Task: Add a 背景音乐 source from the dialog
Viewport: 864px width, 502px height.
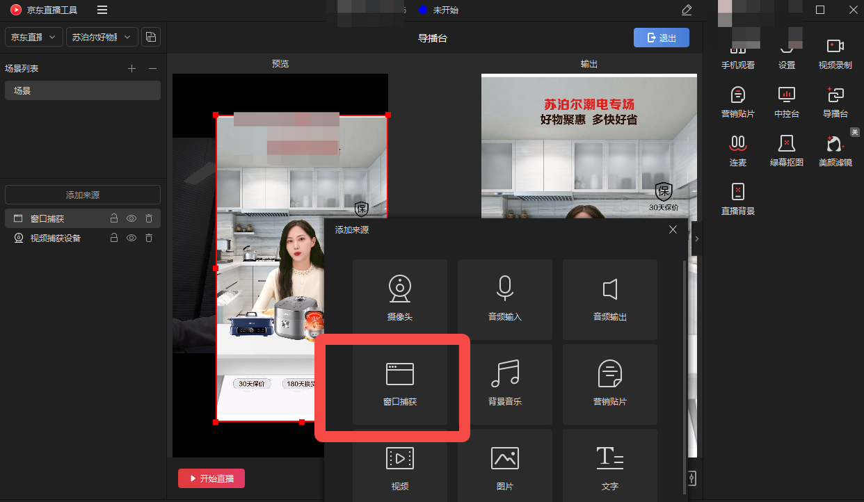Action: (505, 384)
